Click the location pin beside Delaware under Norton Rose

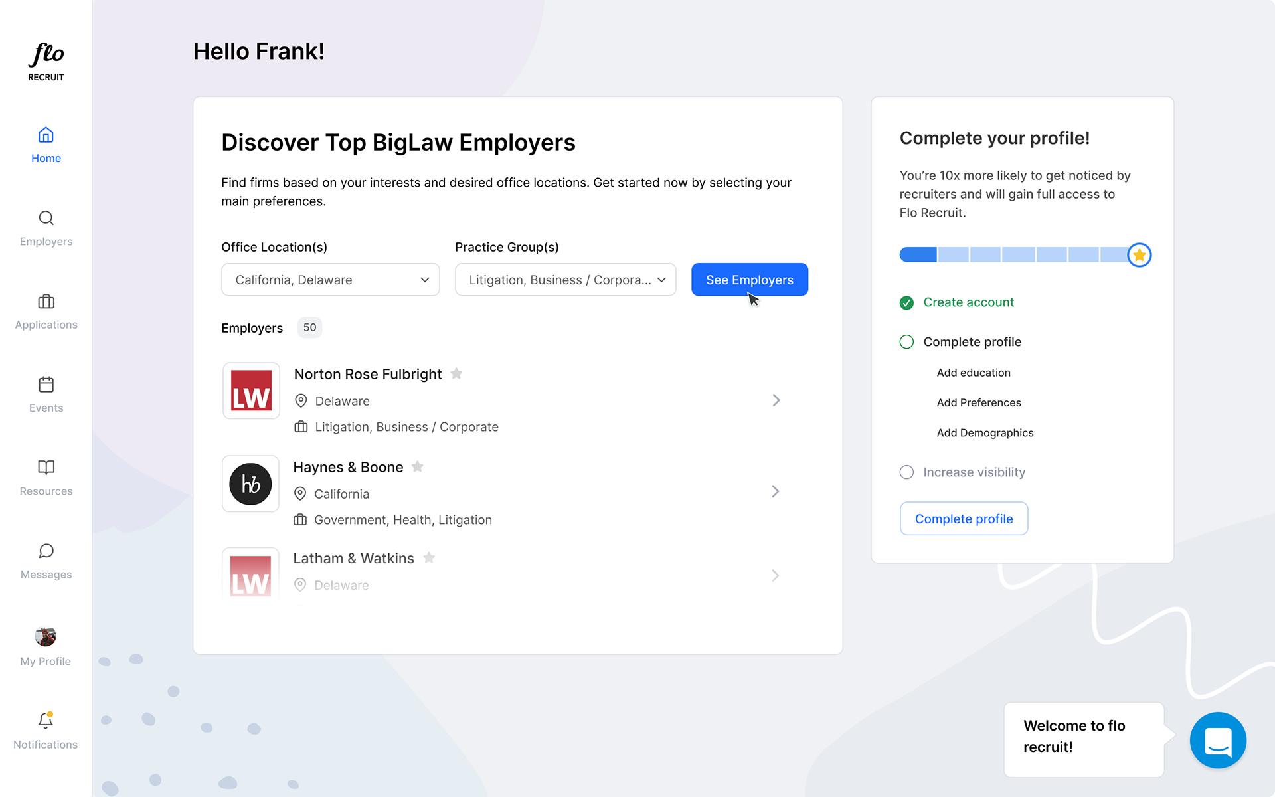click(301, 400)
